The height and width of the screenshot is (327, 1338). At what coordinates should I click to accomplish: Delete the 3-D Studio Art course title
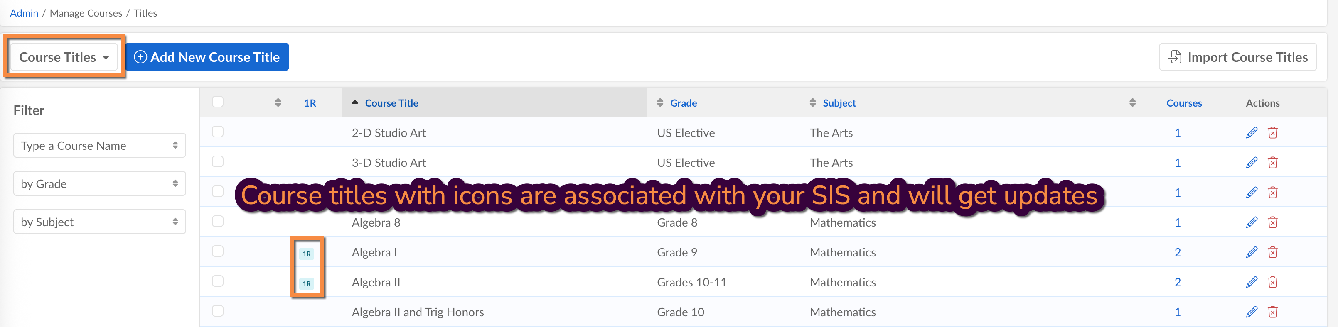point(1272,163)
